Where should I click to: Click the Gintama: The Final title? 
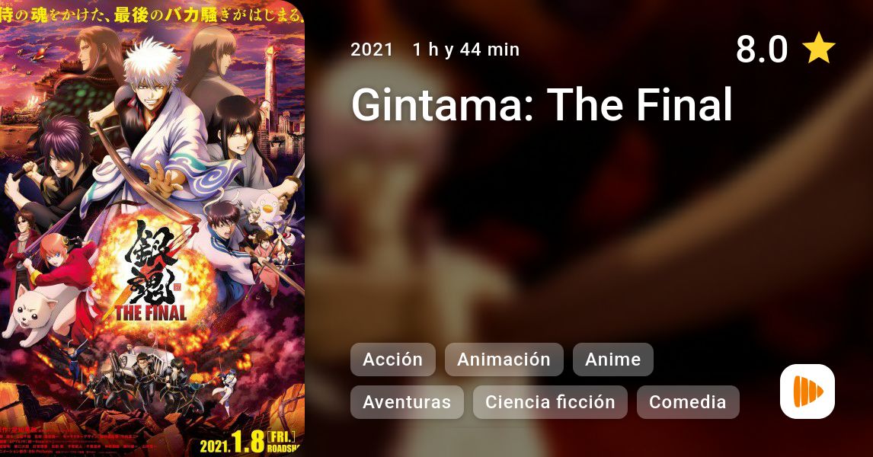[x=541, y=104]
